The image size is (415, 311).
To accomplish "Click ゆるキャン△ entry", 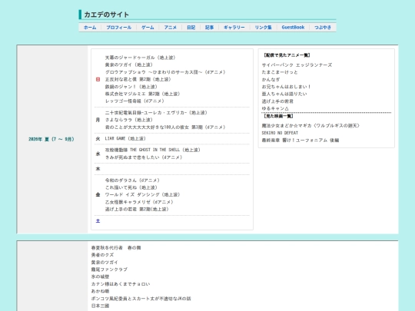I will click(x=275, y=108).
